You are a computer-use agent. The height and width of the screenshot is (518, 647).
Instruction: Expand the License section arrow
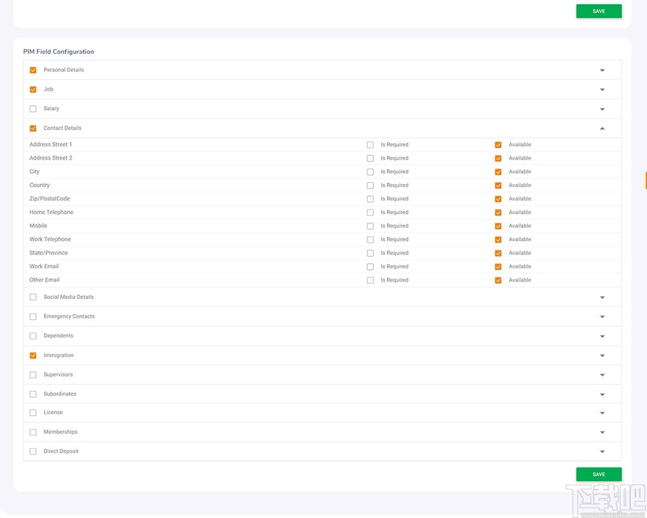click(x=602, y=413)
